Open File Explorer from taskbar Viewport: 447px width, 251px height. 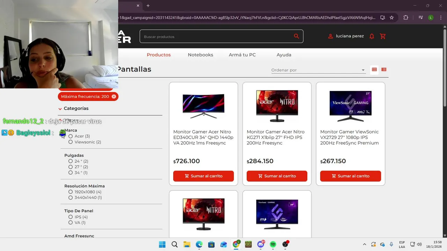click(187, 244)
